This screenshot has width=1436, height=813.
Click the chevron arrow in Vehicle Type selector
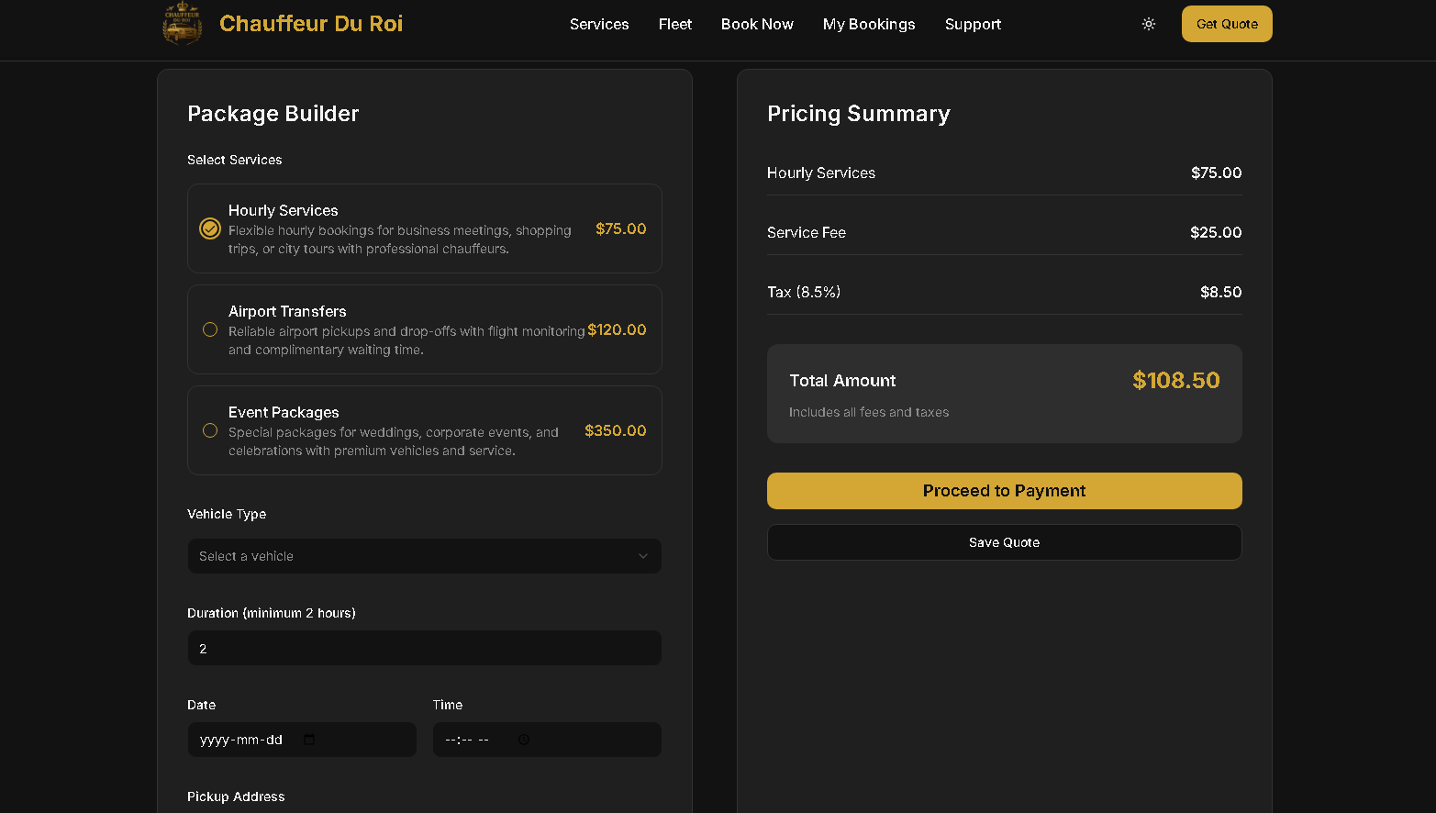642,556
